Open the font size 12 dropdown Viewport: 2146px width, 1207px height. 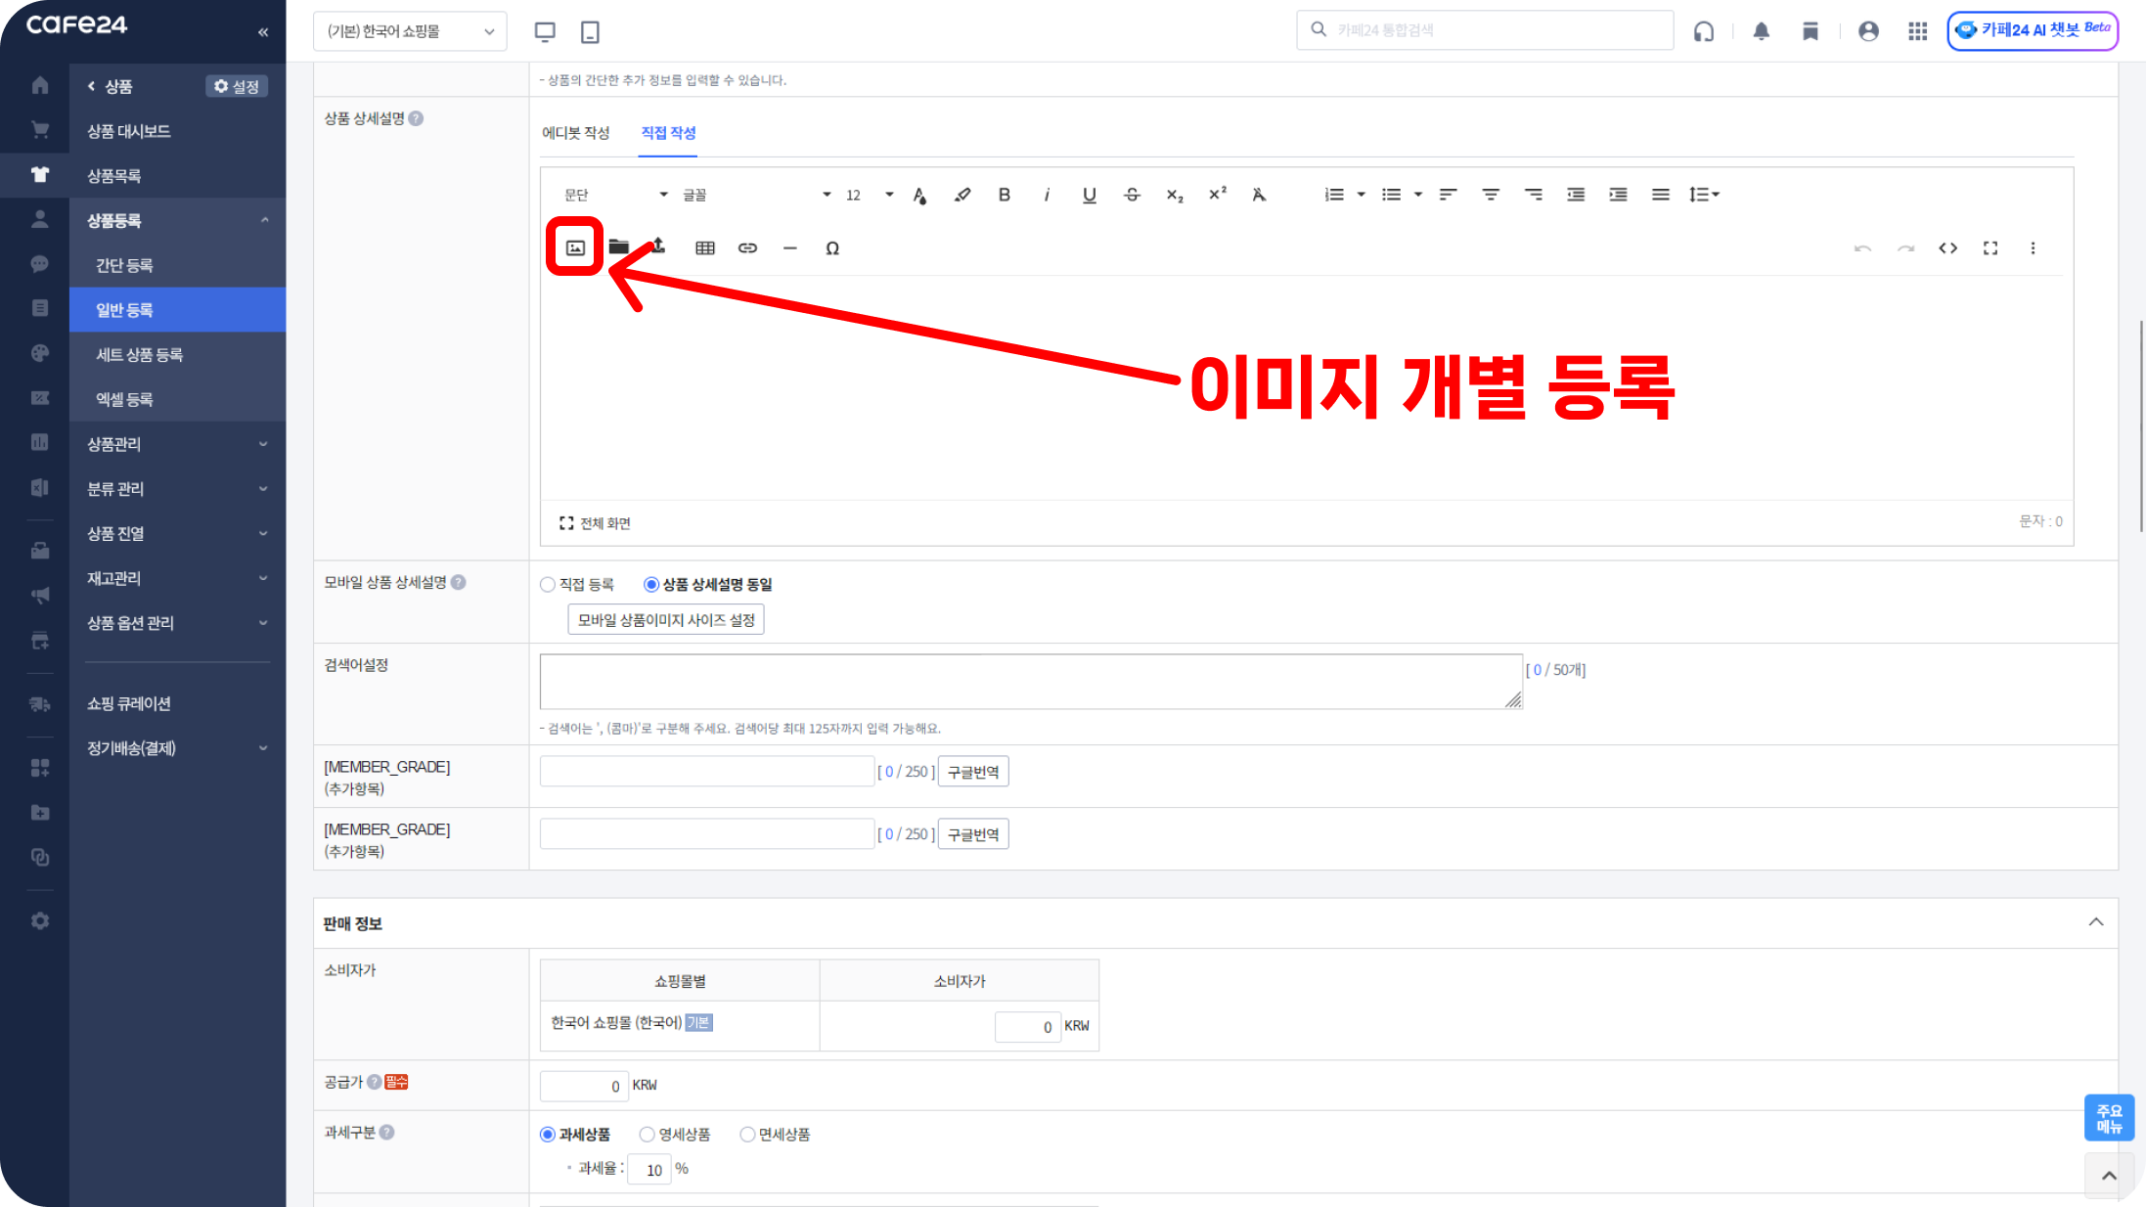[869, 195]
